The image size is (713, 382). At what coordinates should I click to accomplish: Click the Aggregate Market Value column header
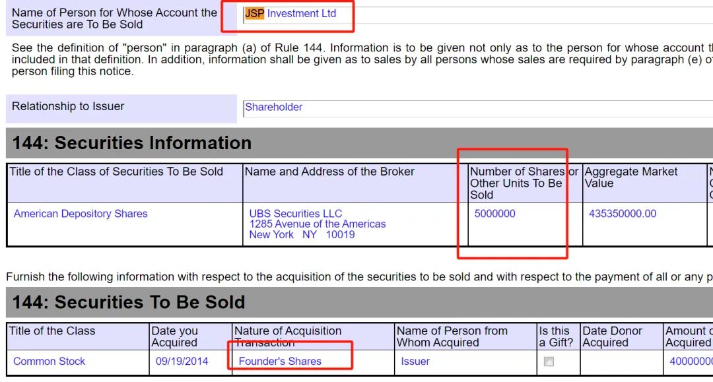coord(631,177)
